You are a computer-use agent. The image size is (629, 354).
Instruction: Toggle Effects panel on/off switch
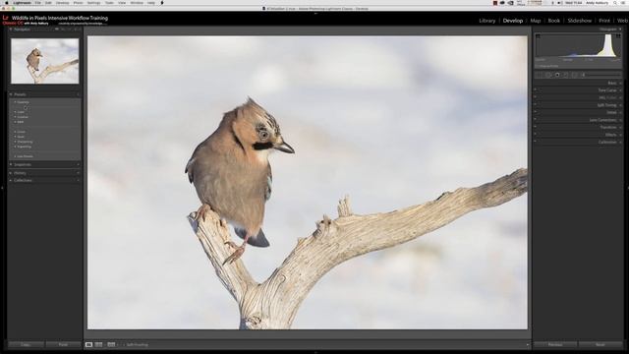pyautogui.click(x=535, y=135)
